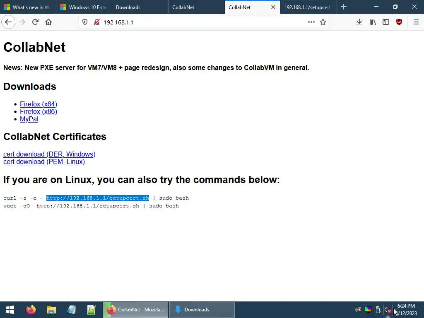Click the News PXE server announcement text
The width and height of the screenshot is (424, 318).
[156, 67]
